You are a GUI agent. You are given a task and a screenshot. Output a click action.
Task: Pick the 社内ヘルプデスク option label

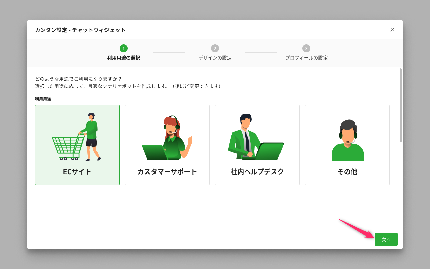click(x=257, y=171)
